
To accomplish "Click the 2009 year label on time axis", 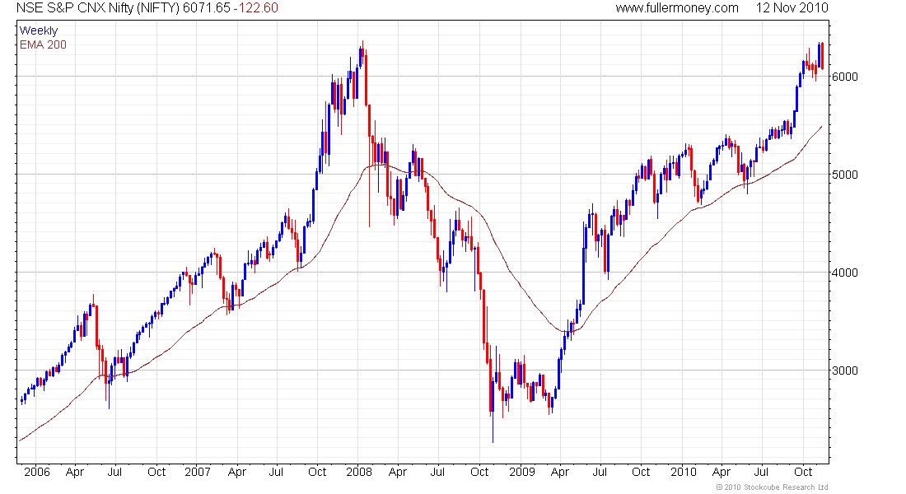I will pyautogui.click(x=521, y=472).
